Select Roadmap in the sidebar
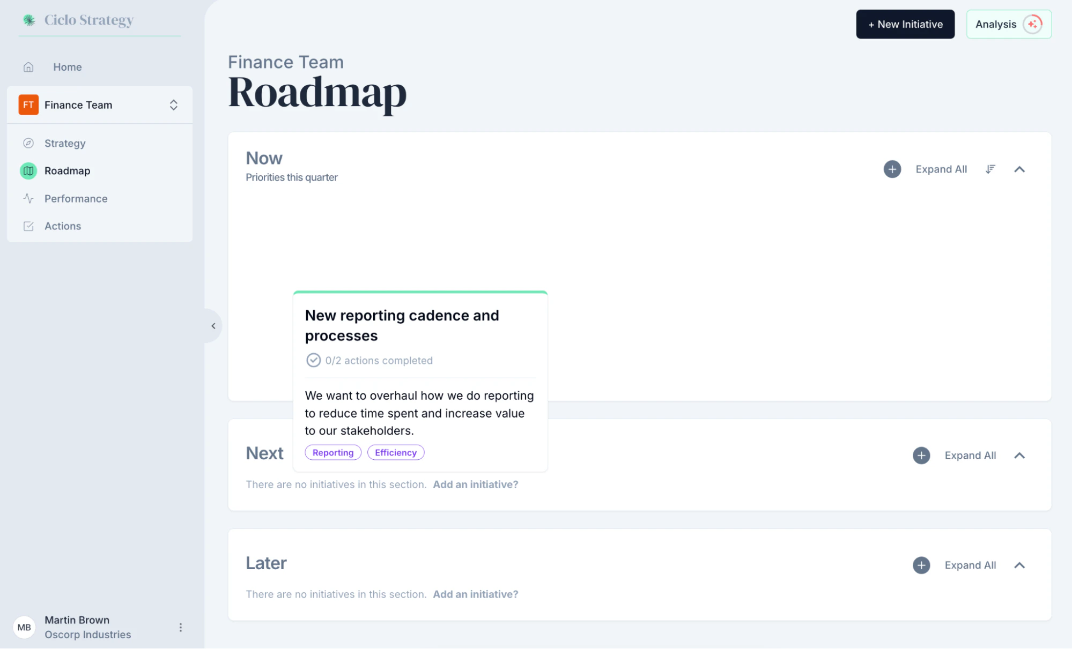Screen dimensions: 1072x649 tap(67, 171)
